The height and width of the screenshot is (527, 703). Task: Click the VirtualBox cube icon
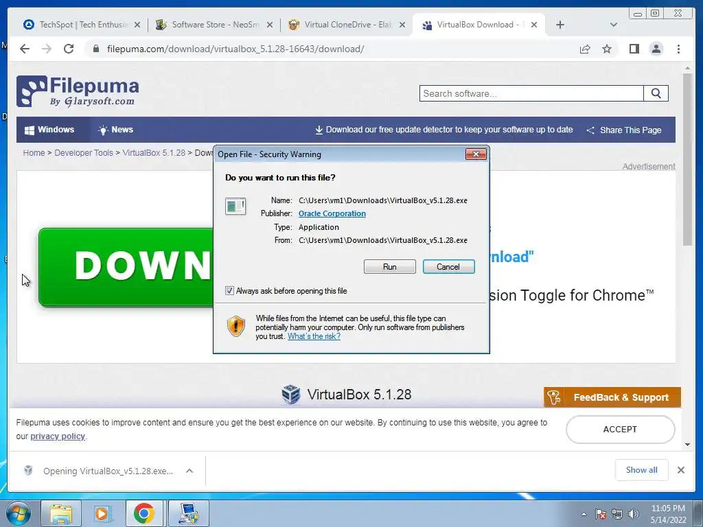click(291, 395)
